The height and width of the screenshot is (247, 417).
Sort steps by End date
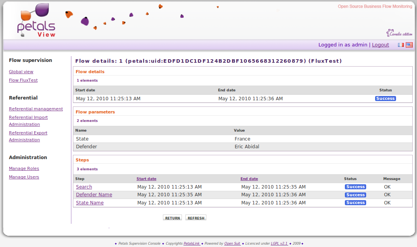tap(249, 179)
